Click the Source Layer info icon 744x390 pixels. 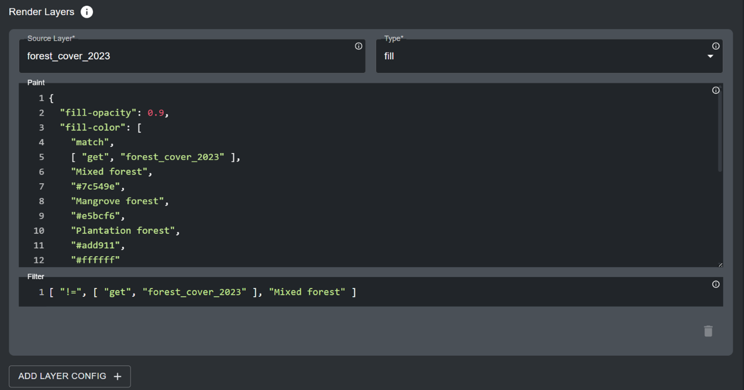[x=358, y=46]
